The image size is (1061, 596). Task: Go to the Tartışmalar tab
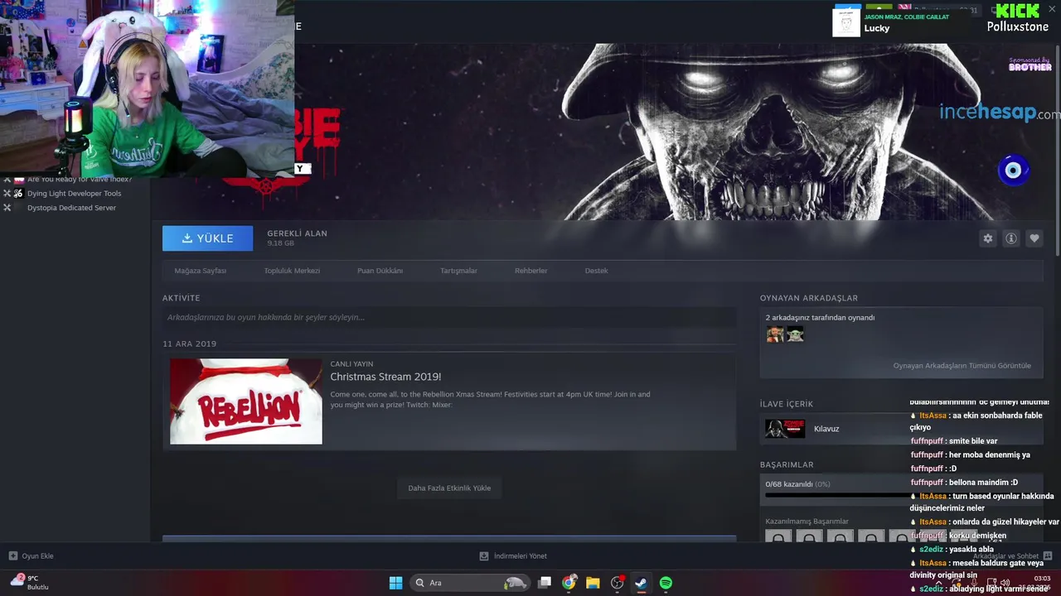(458, 271)
